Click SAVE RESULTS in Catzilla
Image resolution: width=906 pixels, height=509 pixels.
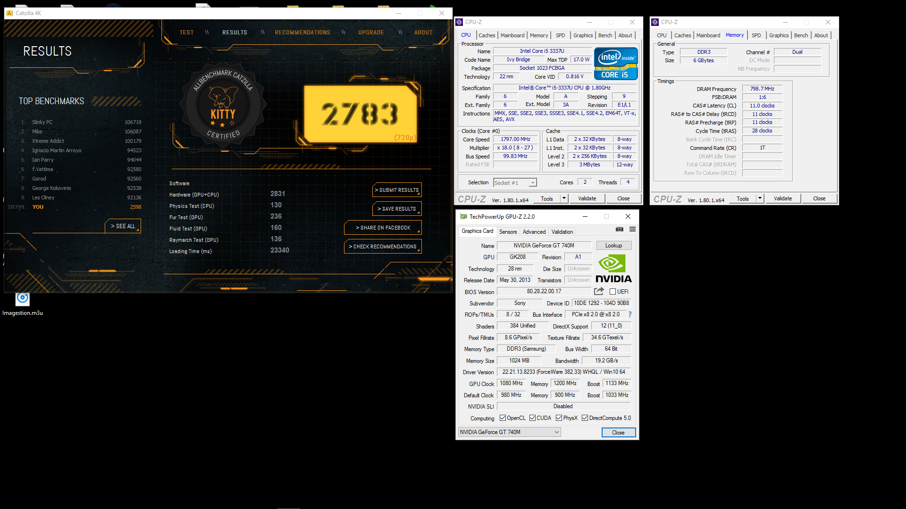[x=397, y=209]
